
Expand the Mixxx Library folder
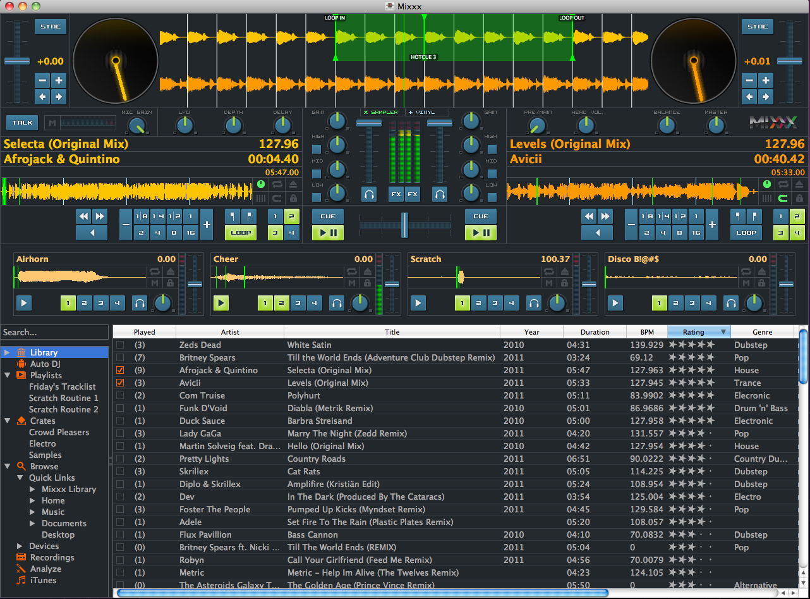pyautogui.click(x=32, y=489)
